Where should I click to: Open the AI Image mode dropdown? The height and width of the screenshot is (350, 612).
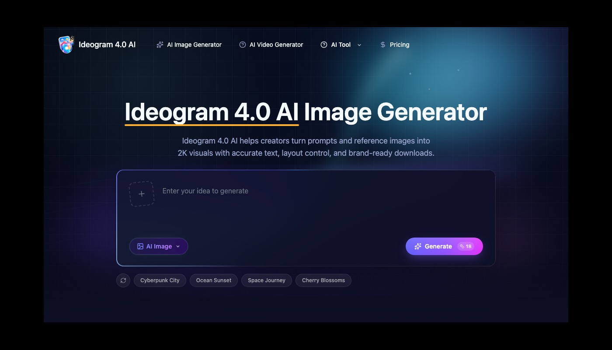point(159,246)
